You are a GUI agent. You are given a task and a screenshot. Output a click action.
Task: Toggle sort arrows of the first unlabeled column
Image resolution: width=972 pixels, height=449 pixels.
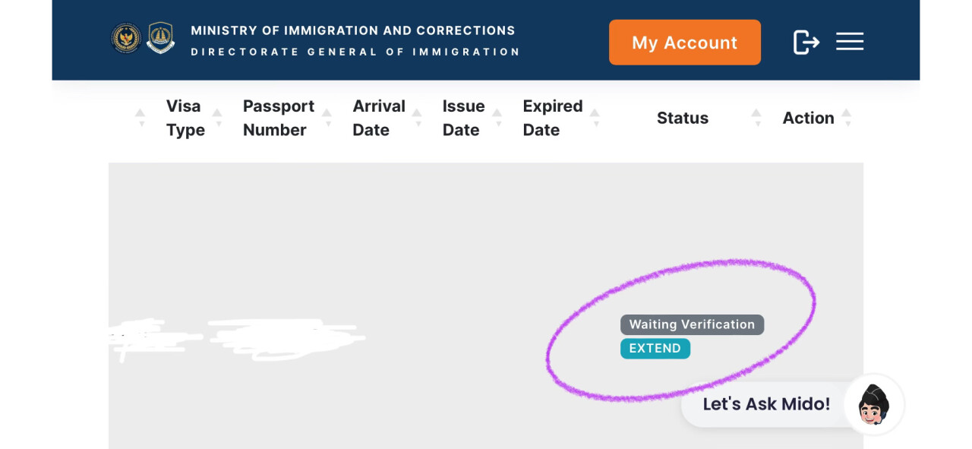click(140, 118)
